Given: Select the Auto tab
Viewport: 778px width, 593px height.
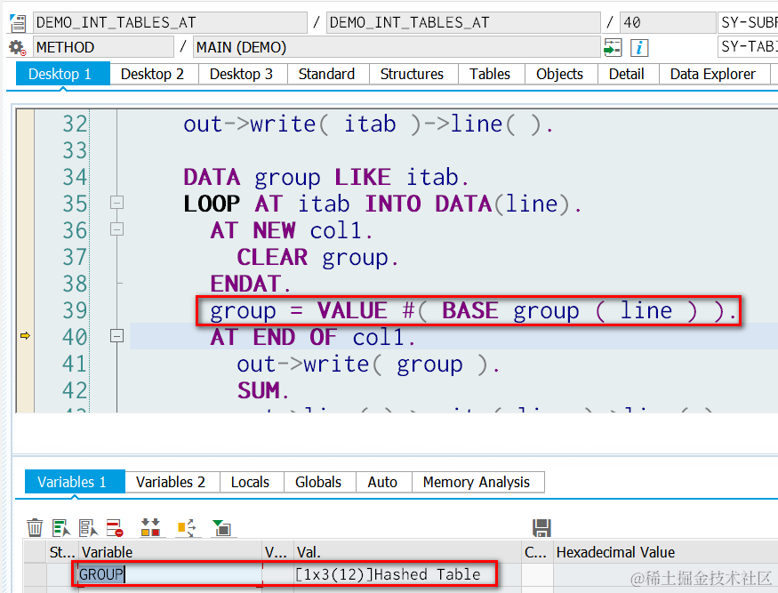Looking at the screenshot, I should coord(382,482).
